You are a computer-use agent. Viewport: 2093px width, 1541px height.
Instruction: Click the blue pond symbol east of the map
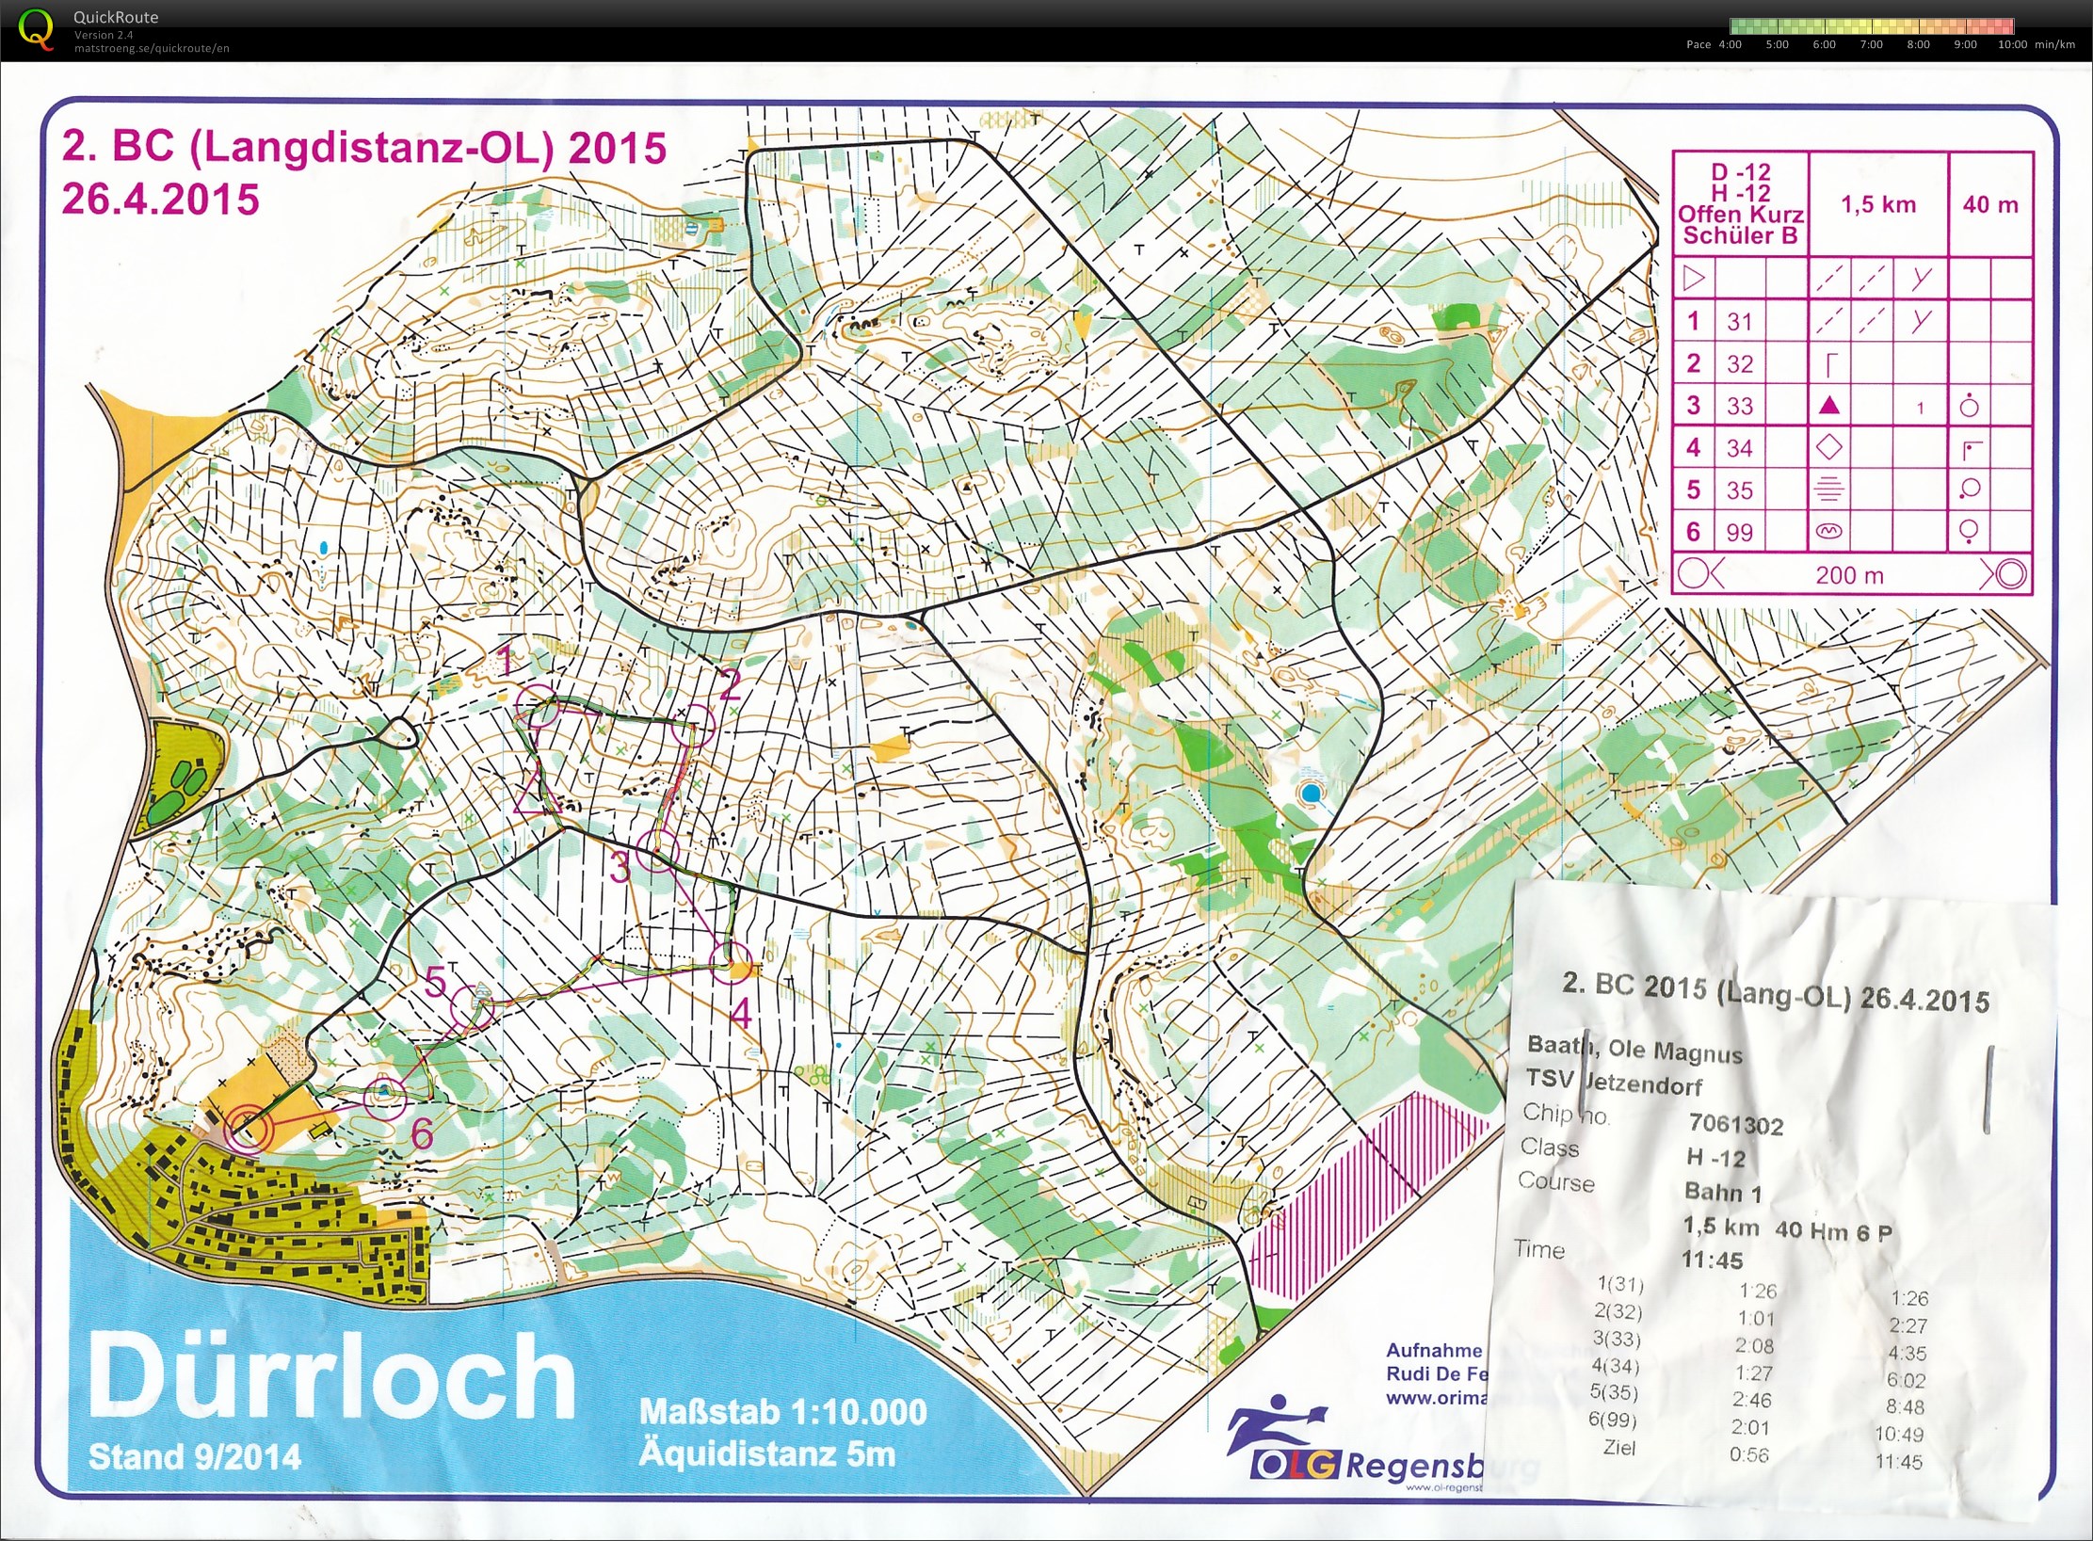1311,793
